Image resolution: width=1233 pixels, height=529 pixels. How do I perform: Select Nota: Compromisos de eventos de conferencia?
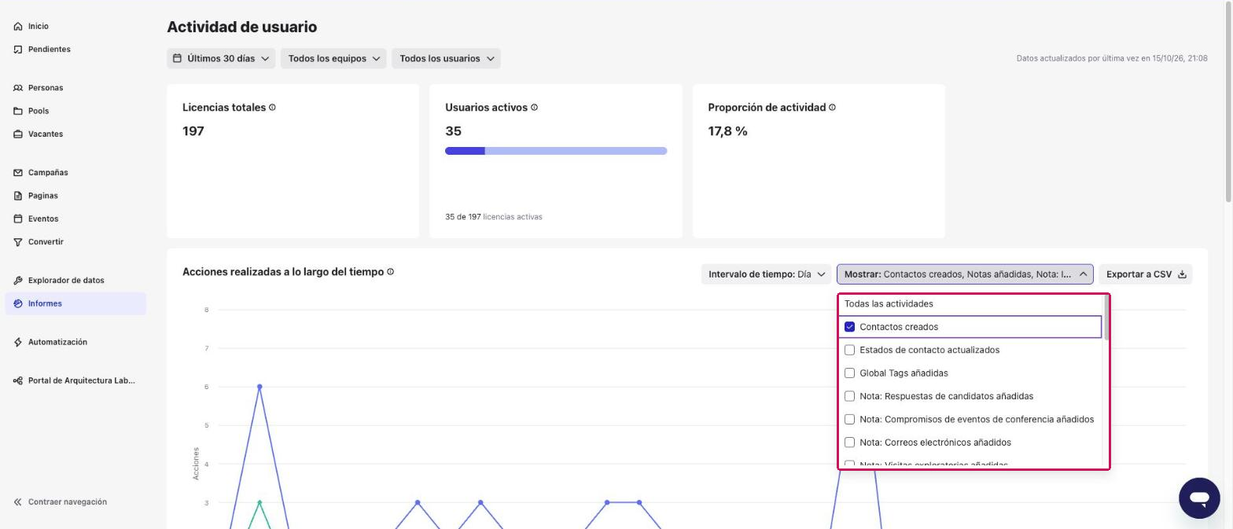point(849,420)
